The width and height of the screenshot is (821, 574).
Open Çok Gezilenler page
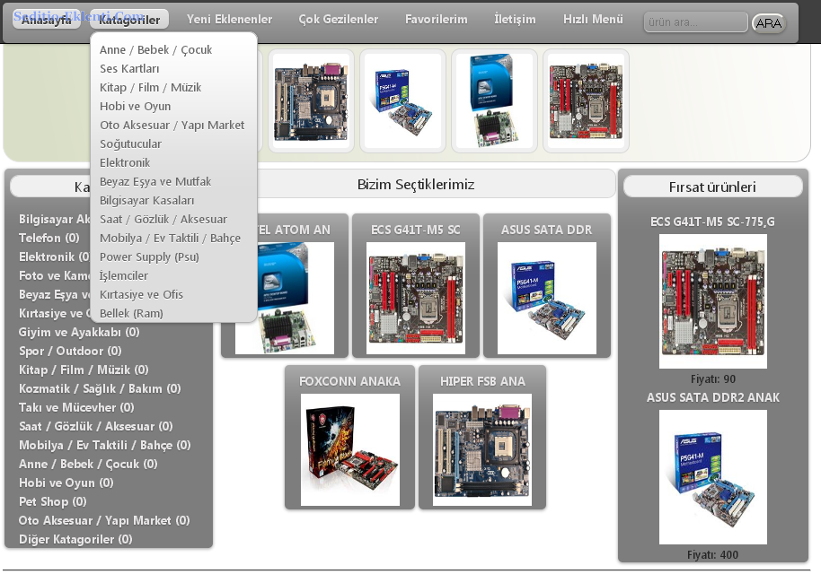click(339, 20)
